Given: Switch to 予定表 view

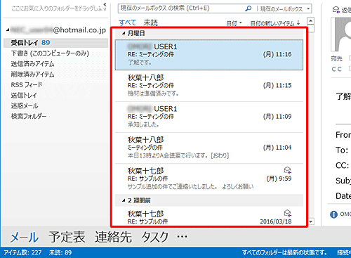Looking at the screenshot, I should click(x=67, y=237).
